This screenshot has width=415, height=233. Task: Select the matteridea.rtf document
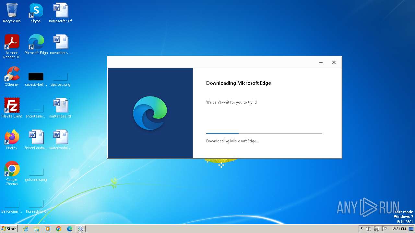coord(60,108)
